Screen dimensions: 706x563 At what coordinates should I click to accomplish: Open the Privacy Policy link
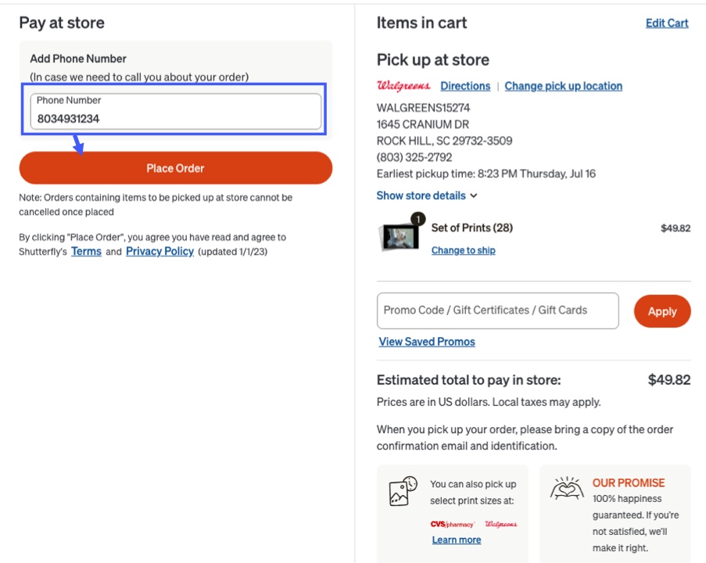click(x=159, y=251)
